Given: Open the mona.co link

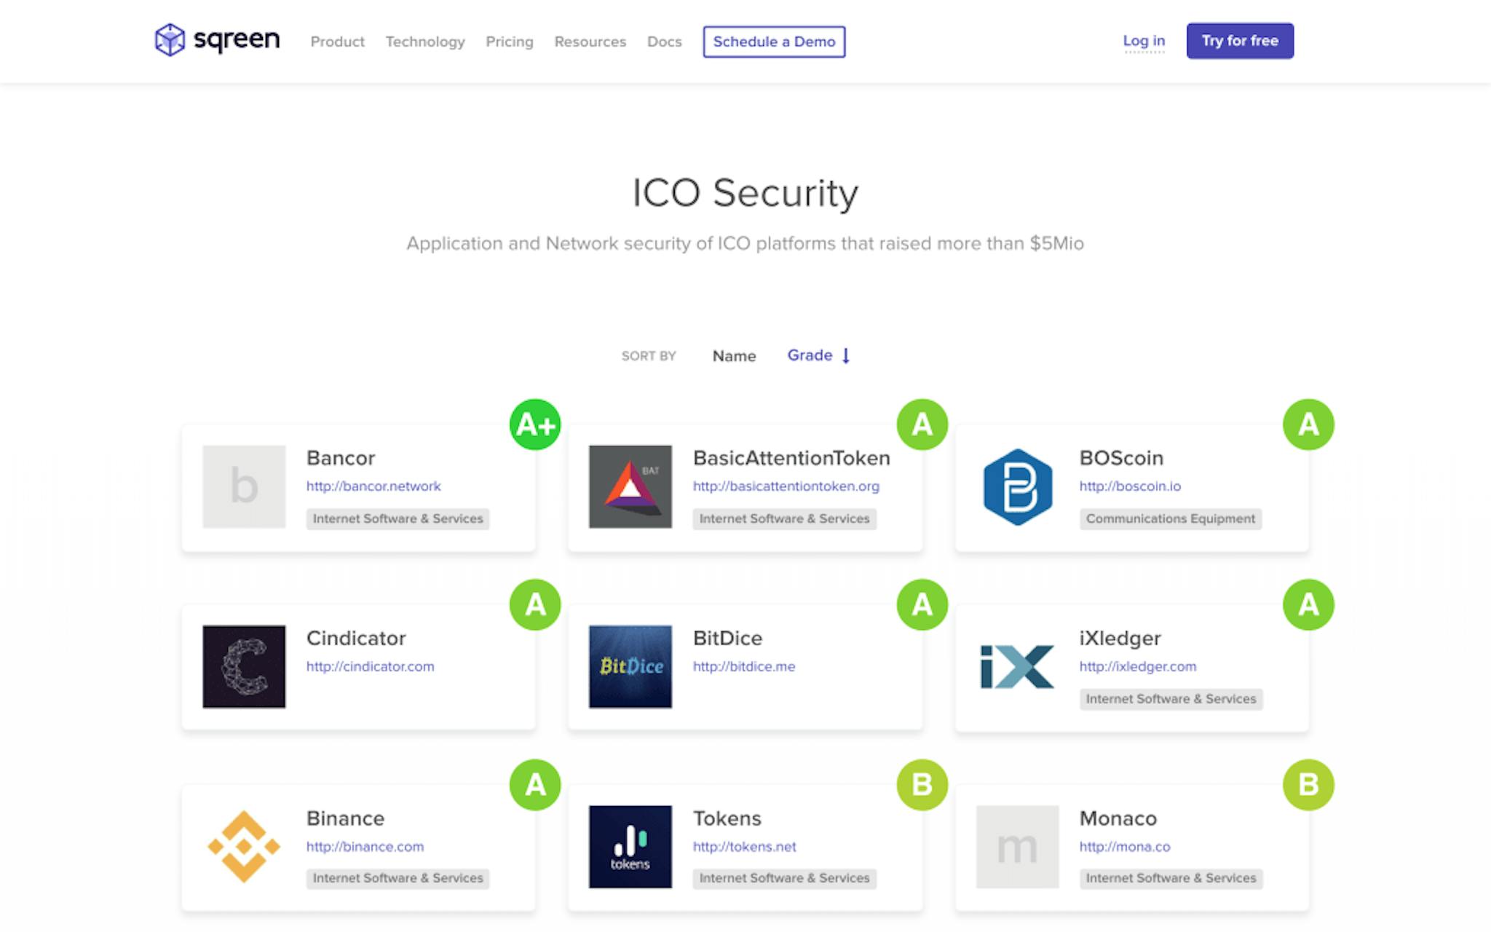Looking at the screenshot, I should (1125, 847).
